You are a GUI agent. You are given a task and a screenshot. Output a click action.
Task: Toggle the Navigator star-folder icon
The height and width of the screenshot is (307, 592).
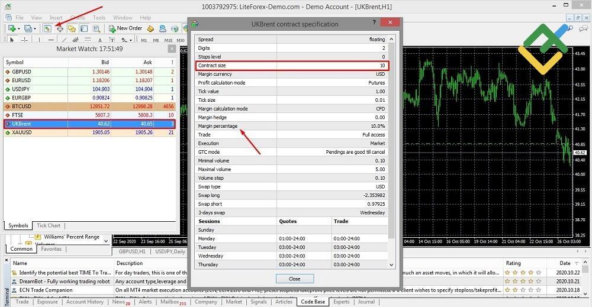(72, 28)
